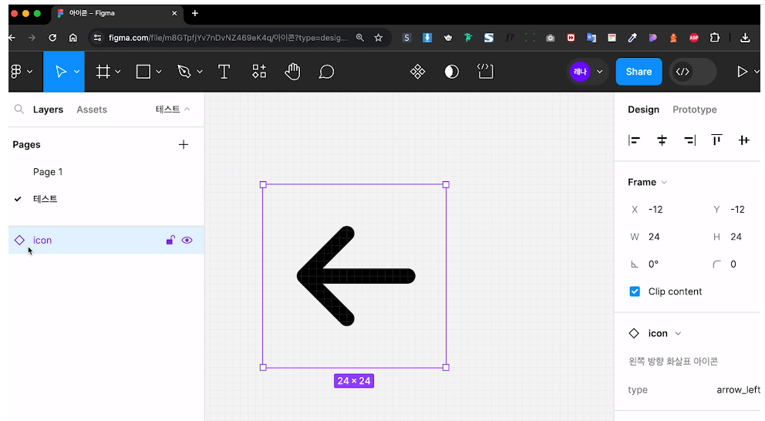Click Align horizontal centers icon
The height and width of the screenshot is (421, 765).
[662, 140]
